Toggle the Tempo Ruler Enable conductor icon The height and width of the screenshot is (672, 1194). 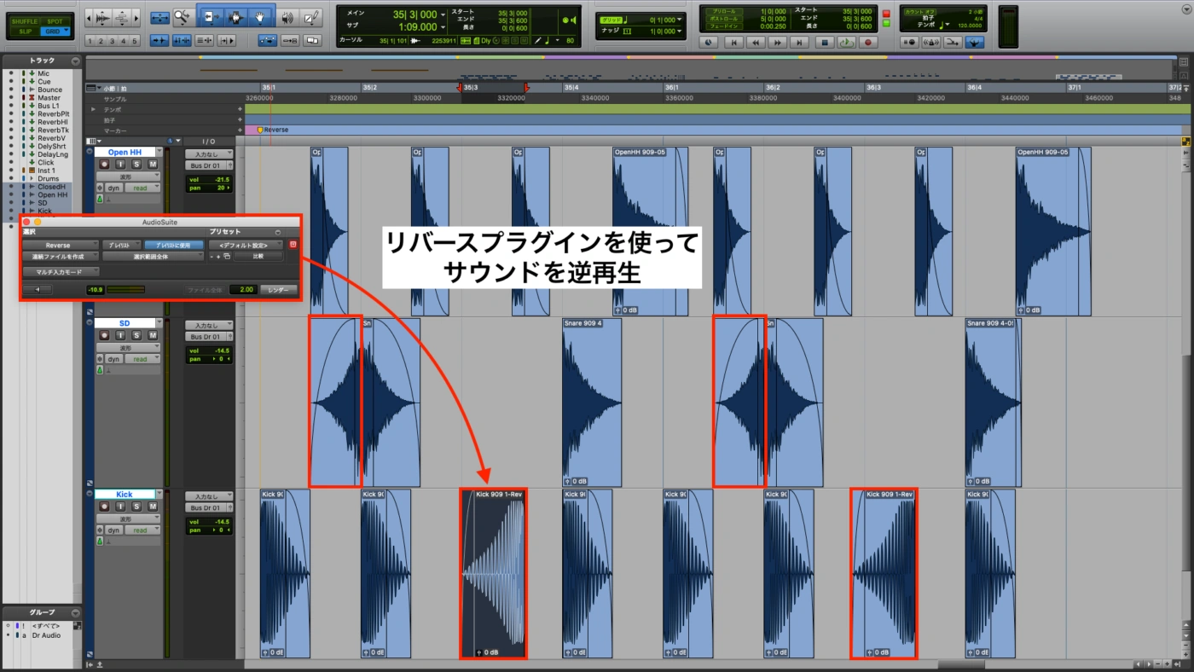974,42
